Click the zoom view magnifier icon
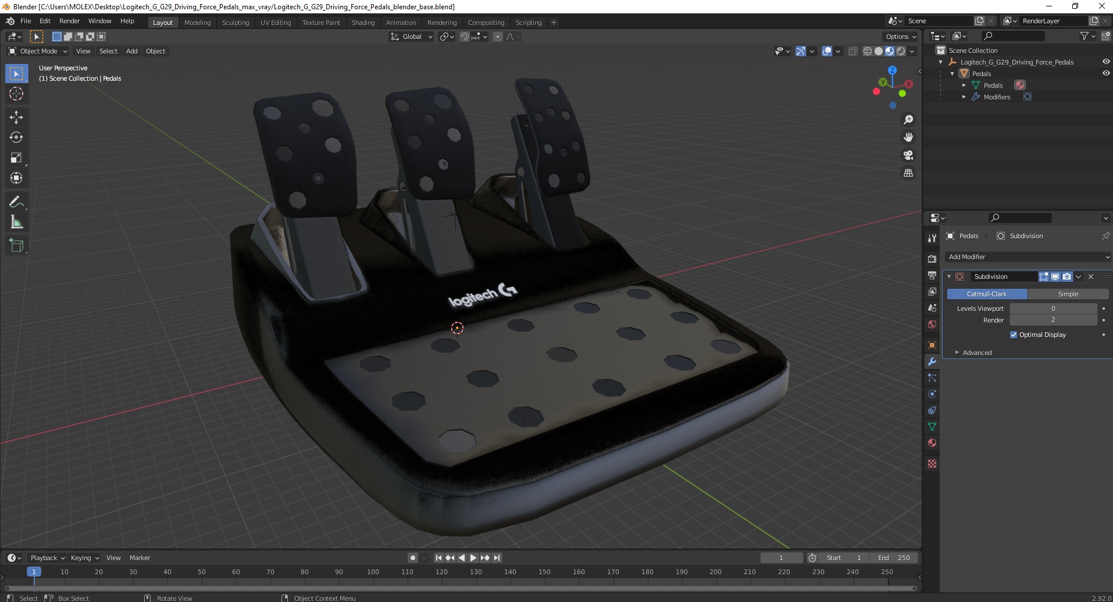The width and height of the screenshot is (1113, 602). tap(908, 120)
